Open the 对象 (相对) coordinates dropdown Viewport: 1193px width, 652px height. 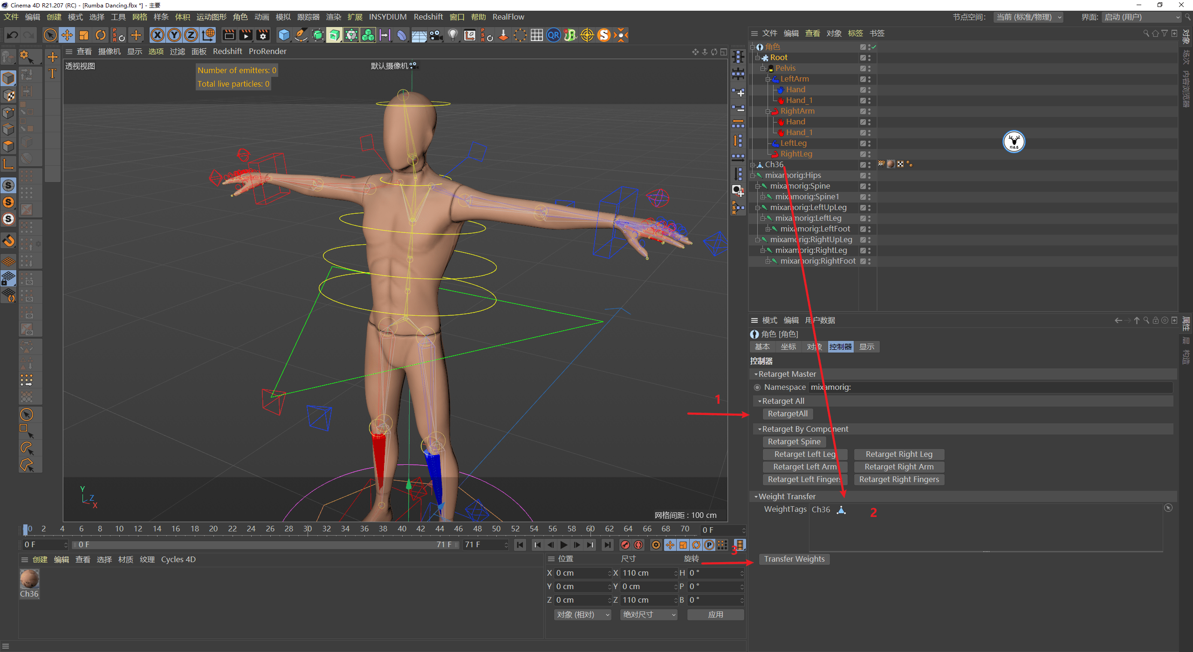pos(582,614)
